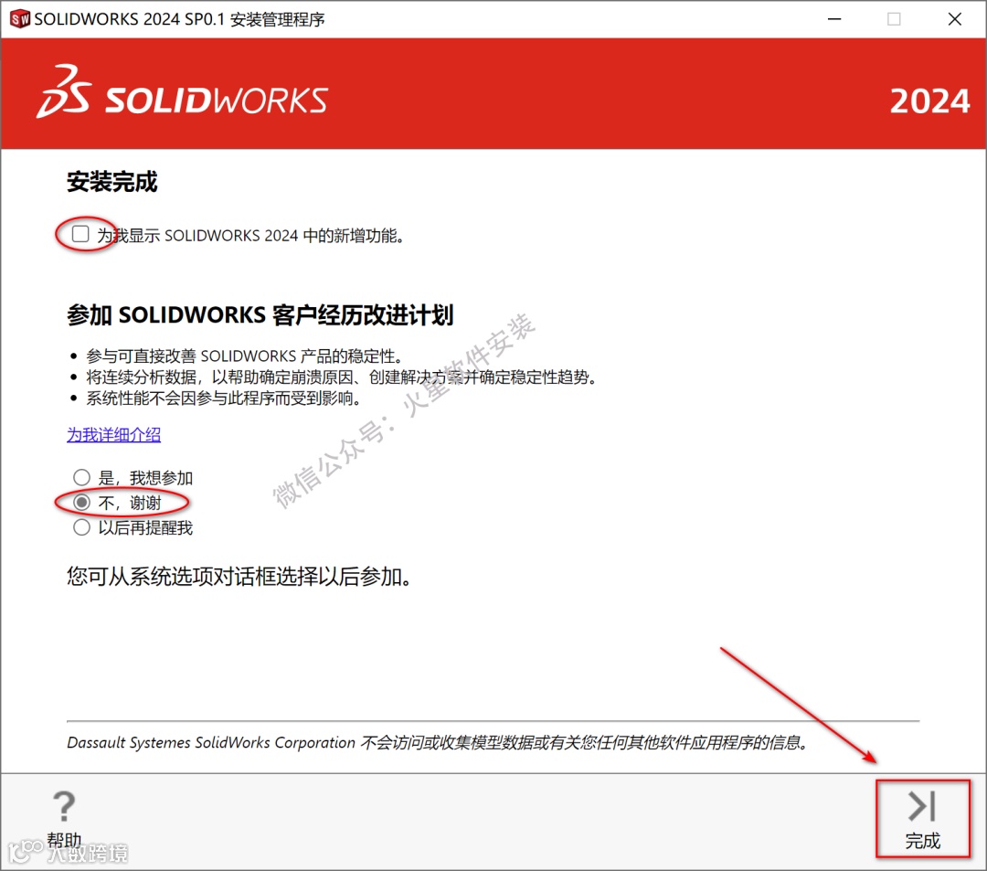Enable show what's new in SOLIDWORKS 2024 checkbox

(x=80, y=234)
